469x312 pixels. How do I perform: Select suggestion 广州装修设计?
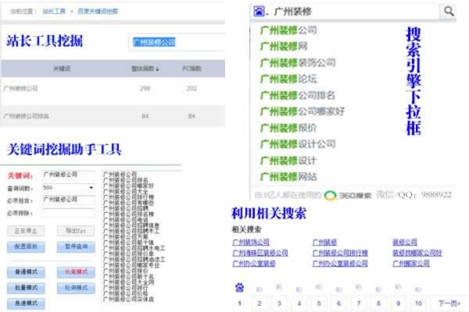[288, 161]
